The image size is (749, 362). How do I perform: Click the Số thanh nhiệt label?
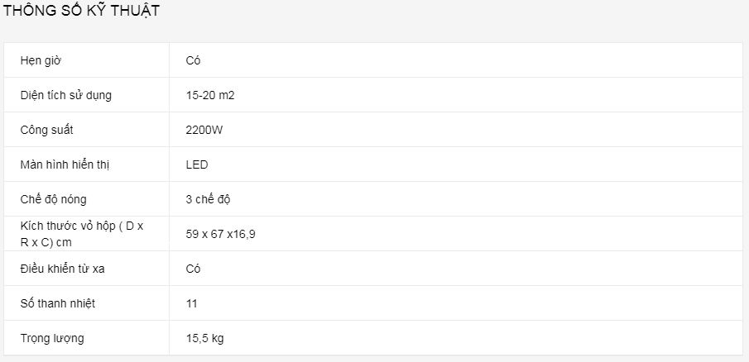coord(58,303)
